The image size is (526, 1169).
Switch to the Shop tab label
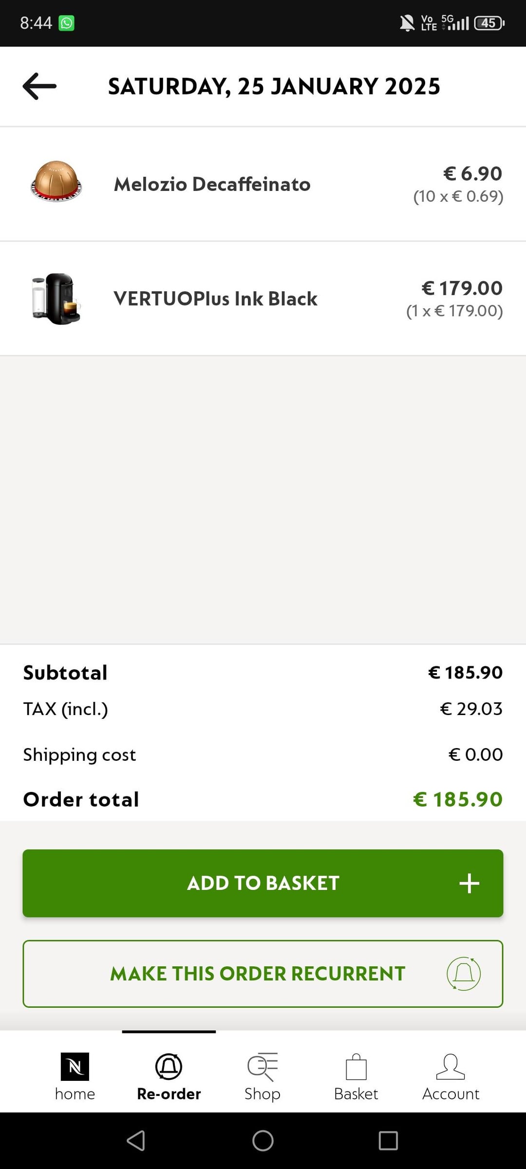(x=263, y=1094)
